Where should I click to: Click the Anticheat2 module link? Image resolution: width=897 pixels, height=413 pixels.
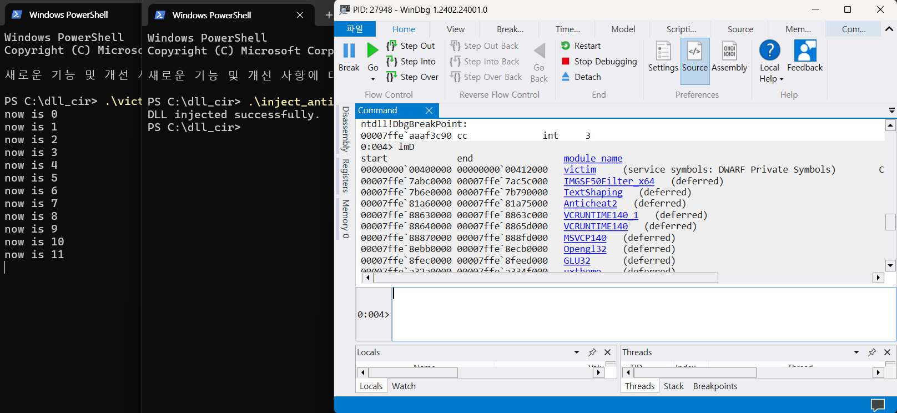click(591, 204)
